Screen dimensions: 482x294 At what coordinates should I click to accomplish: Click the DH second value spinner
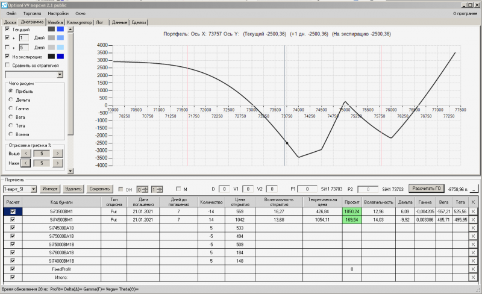(157, 189)
